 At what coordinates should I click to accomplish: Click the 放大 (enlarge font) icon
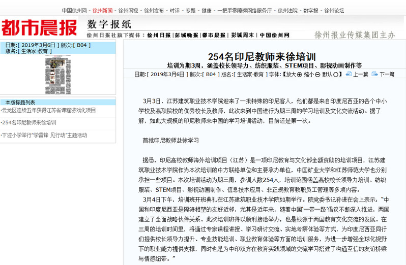coord(299,74)
